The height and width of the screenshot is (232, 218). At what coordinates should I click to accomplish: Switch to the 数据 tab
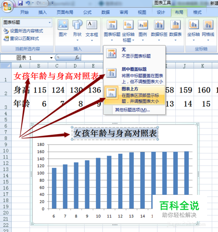coord(106,12)
